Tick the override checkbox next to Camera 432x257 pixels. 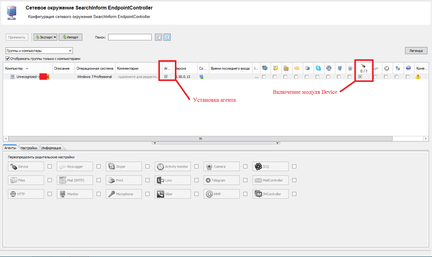tap(246, 167)
